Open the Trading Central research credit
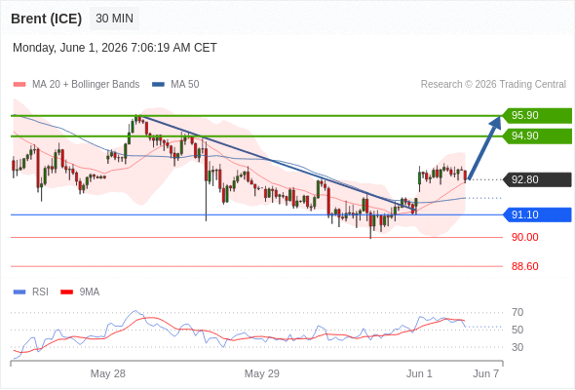 (493, 85)
